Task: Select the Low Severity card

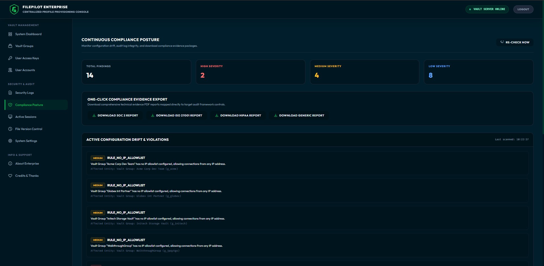Action: point(479,72)
